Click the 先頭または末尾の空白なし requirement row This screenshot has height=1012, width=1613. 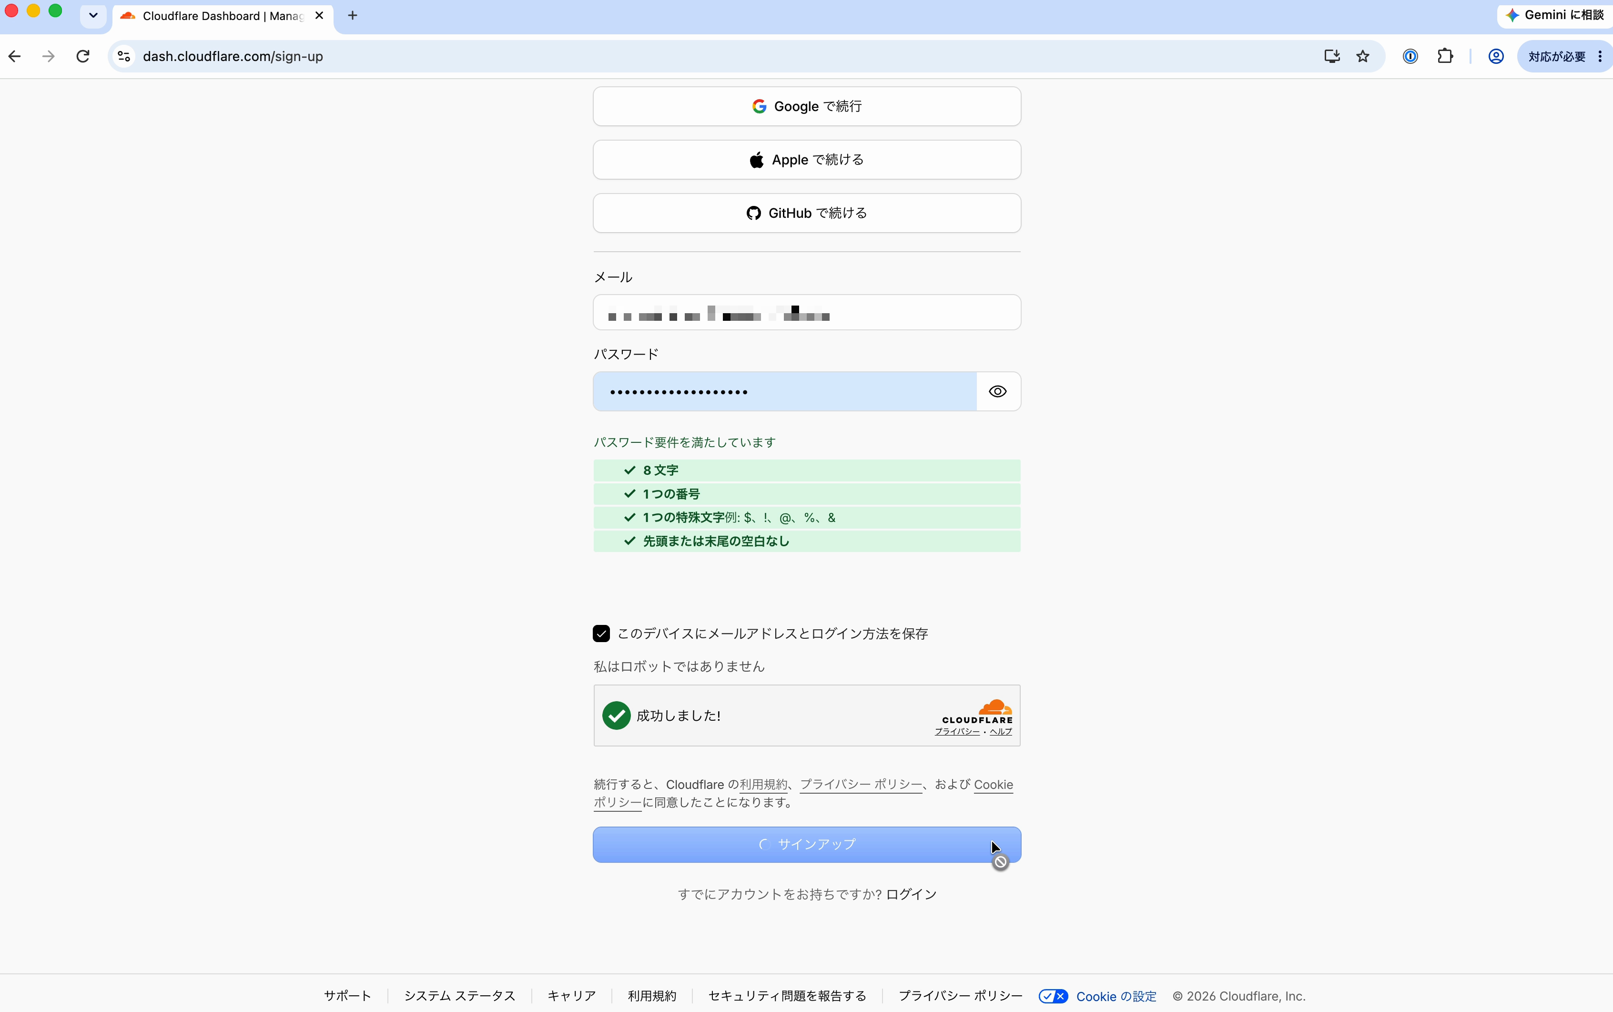pos(807,541)
